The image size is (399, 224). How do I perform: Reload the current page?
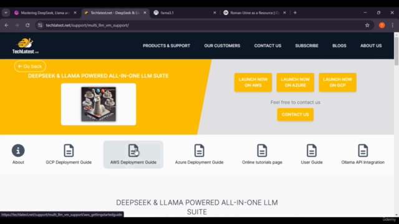click(27, 25)
